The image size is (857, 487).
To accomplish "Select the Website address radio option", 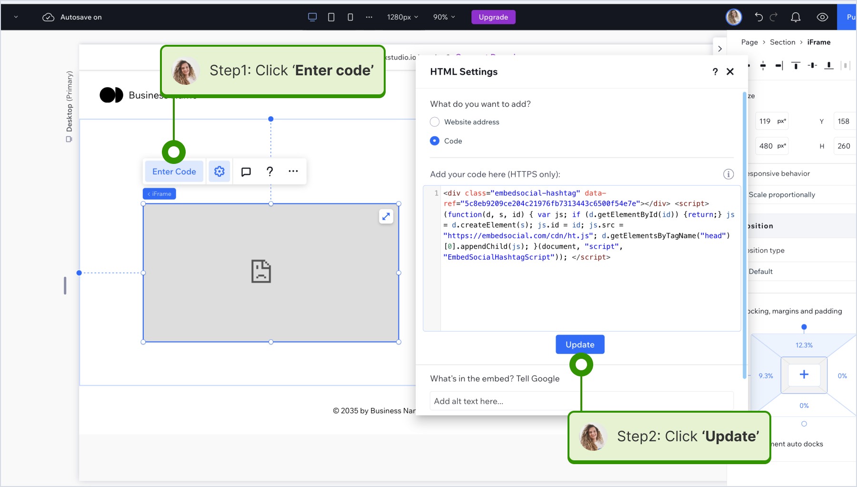I will (435, 122).
